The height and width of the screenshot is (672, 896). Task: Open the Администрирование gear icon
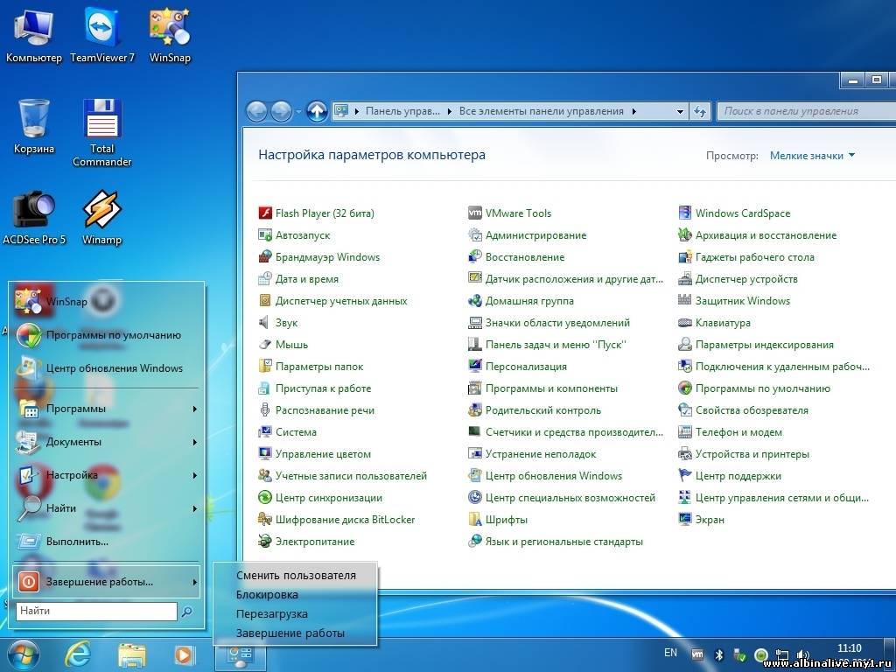(475, 234)
